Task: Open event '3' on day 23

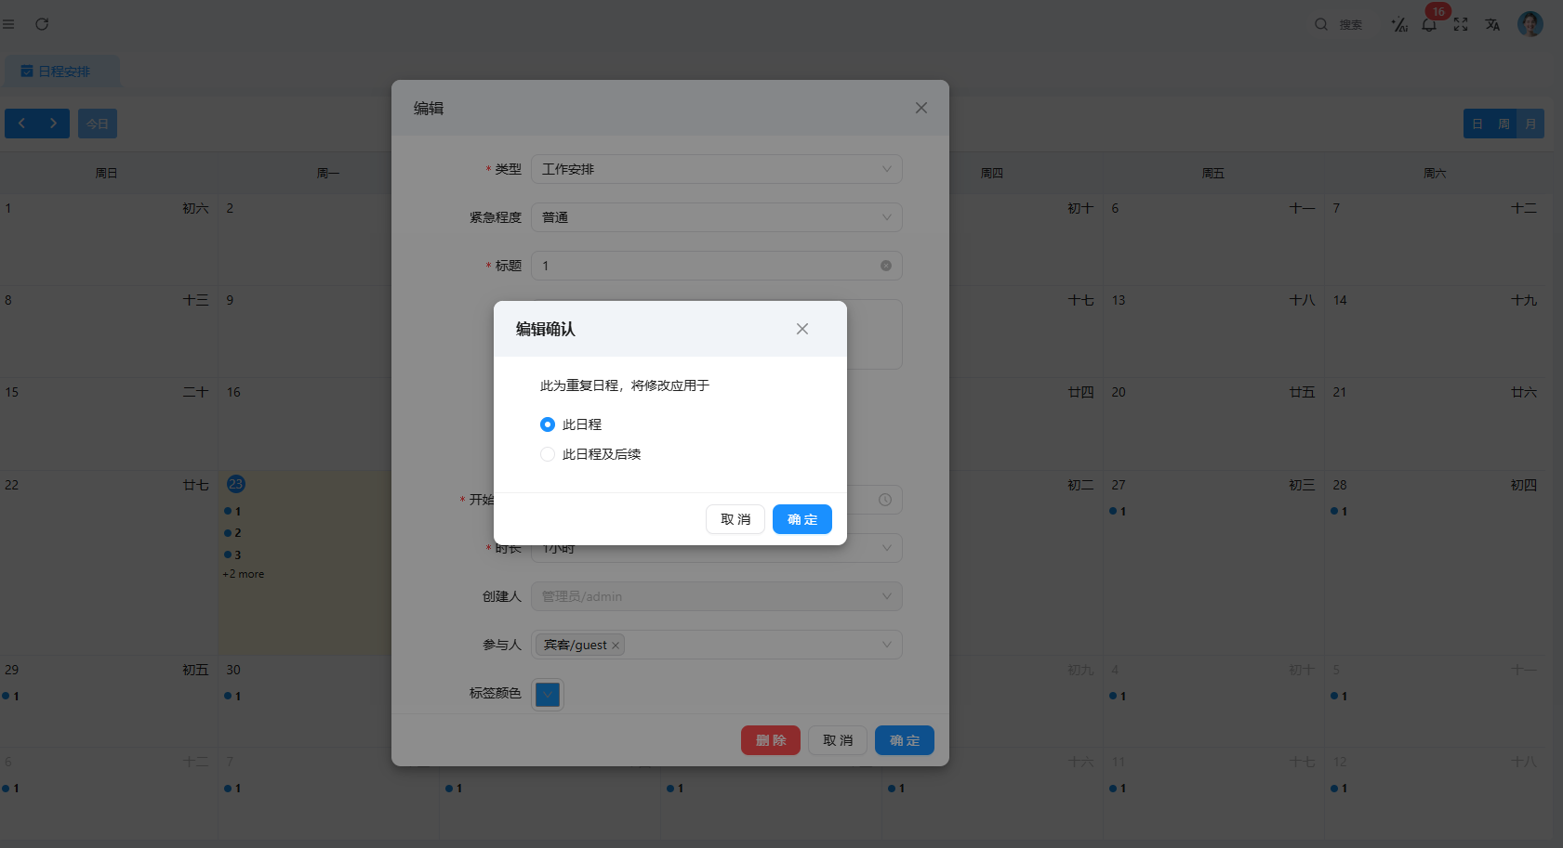Action: pyautogui.click(x=232, y=554)
